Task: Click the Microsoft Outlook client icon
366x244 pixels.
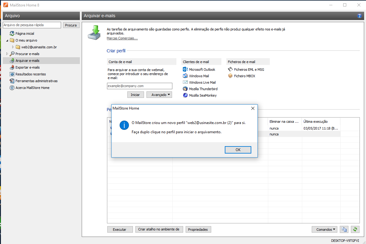Action: click(x=185, y=70)
